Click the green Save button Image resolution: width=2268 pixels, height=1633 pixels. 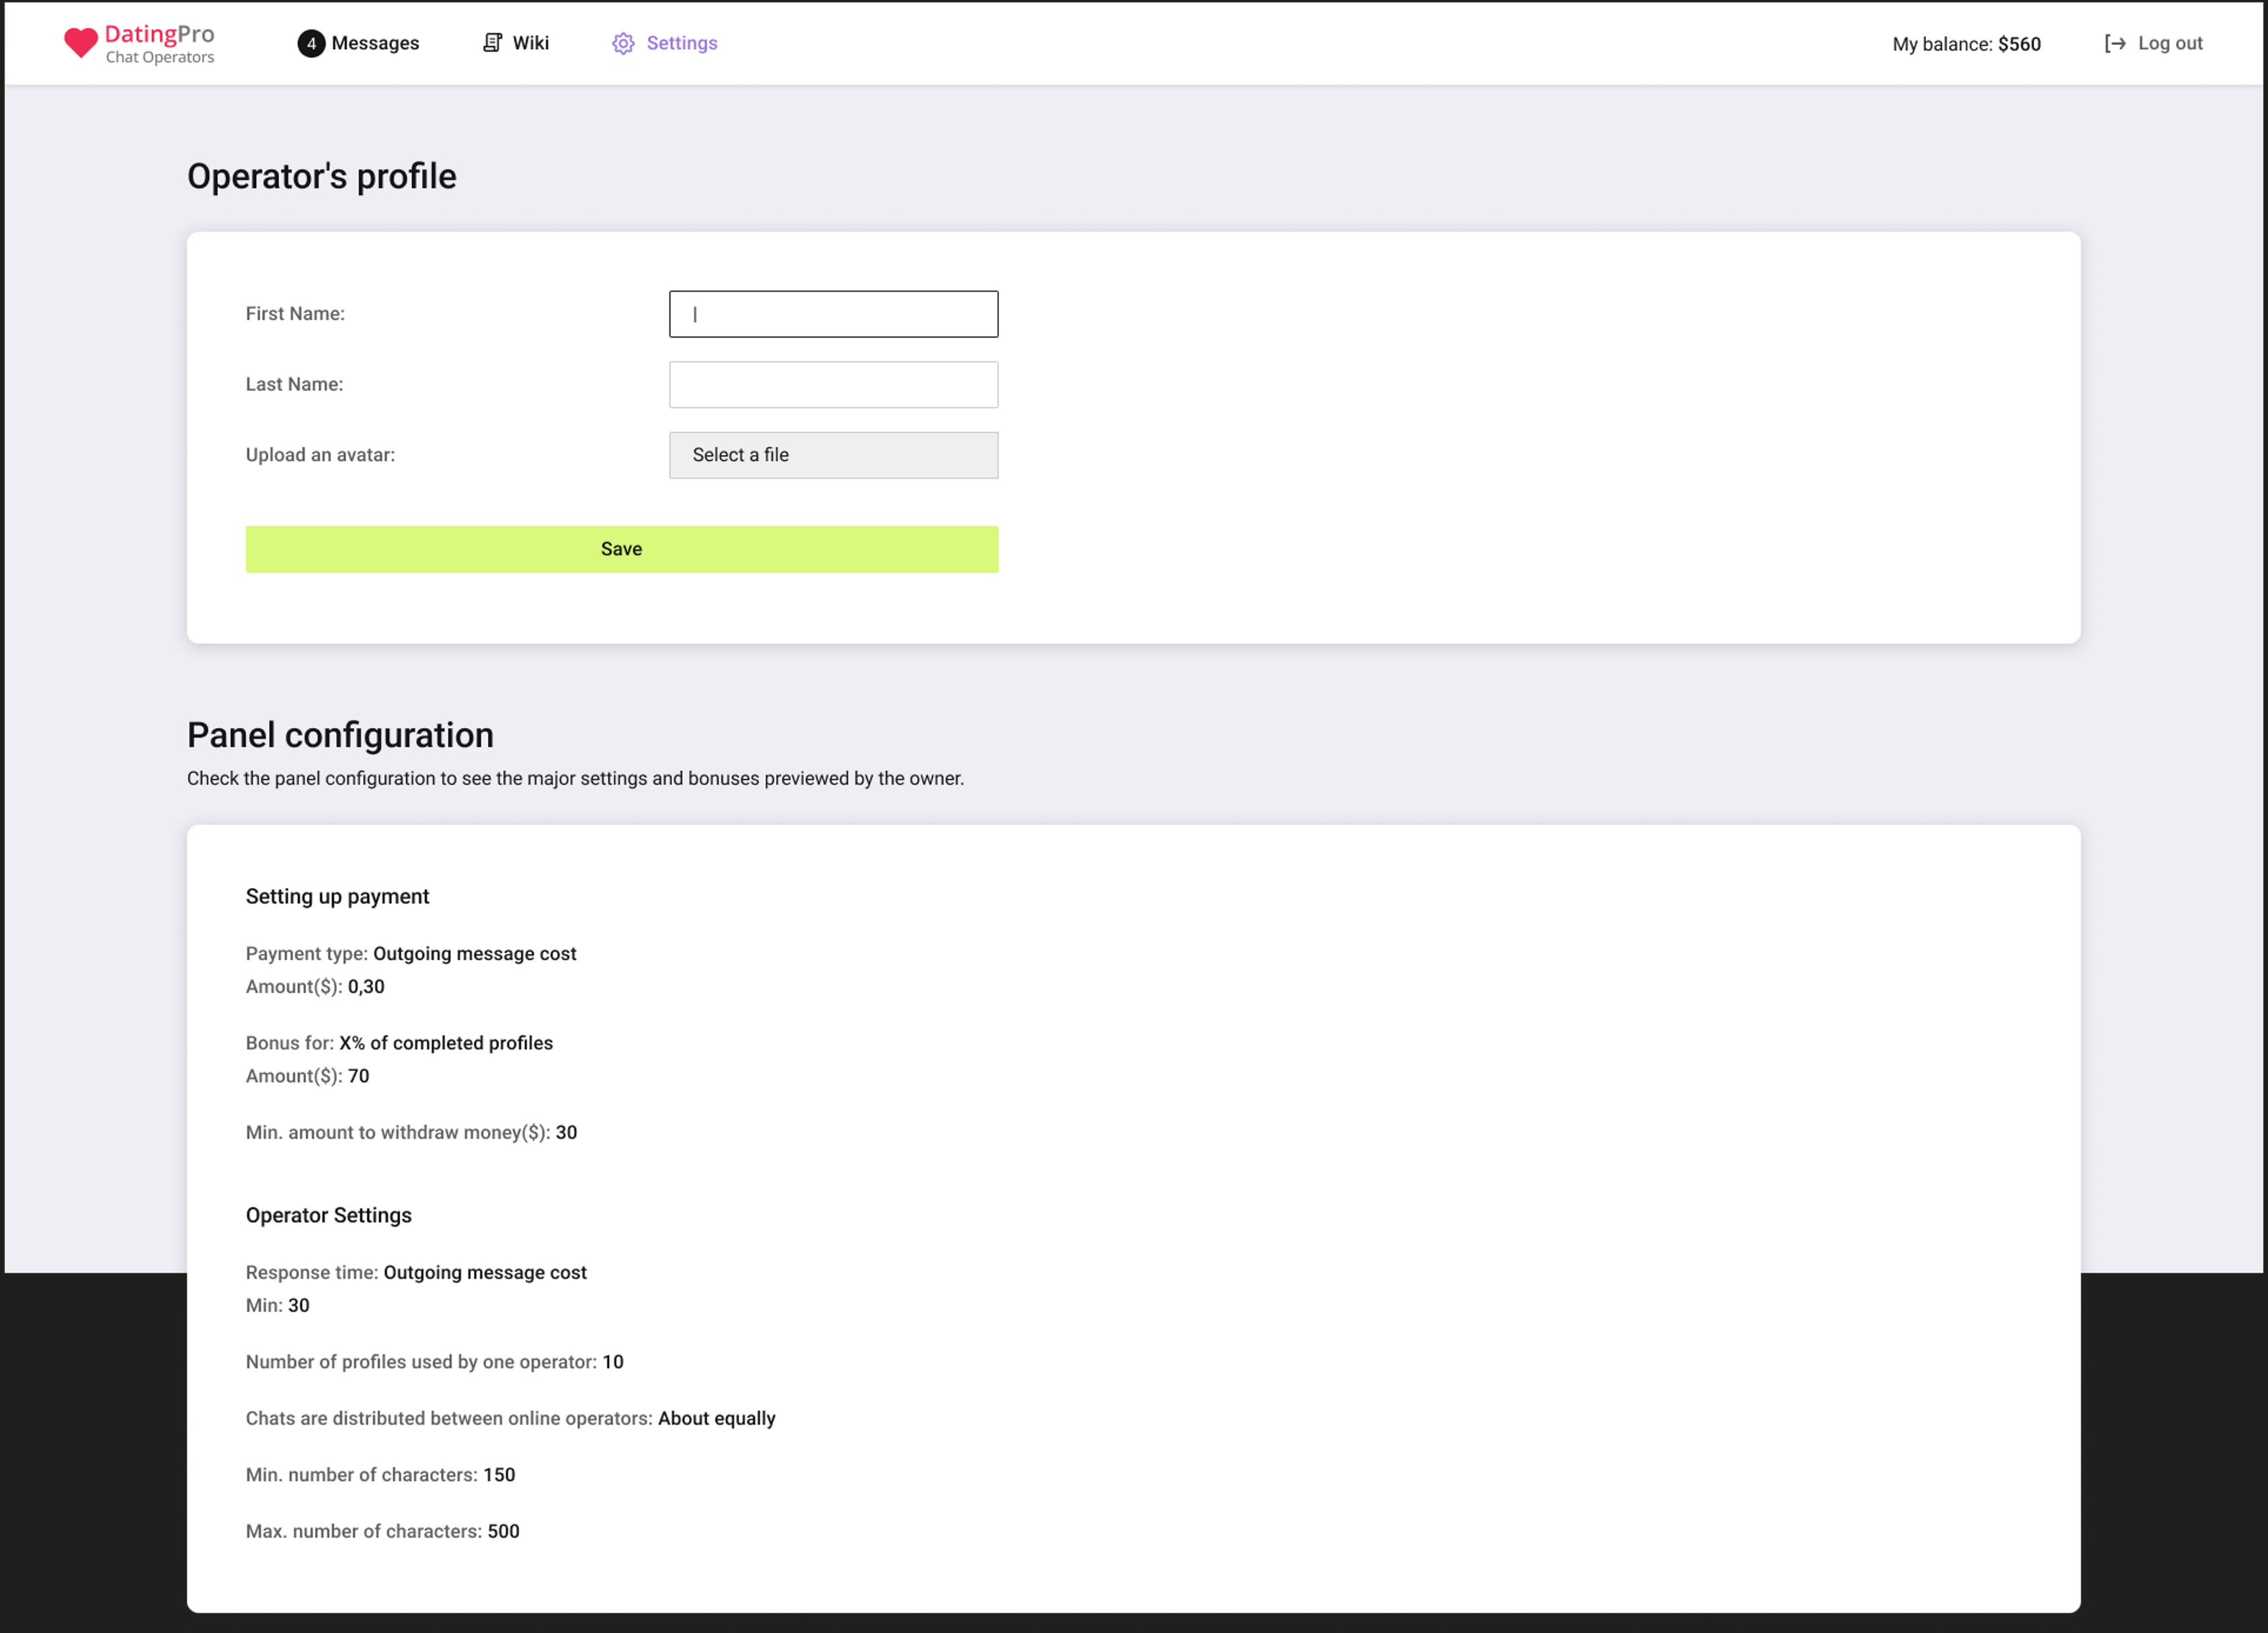point(622,549)
